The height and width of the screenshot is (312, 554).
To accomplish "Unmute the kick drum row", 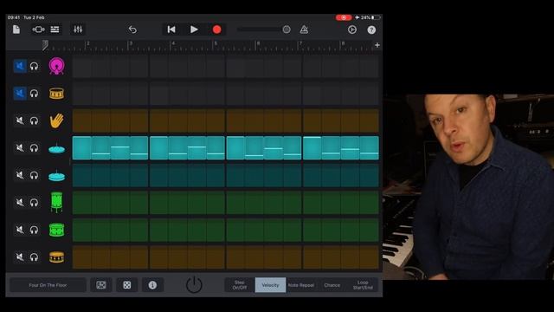I will point(20,66).
